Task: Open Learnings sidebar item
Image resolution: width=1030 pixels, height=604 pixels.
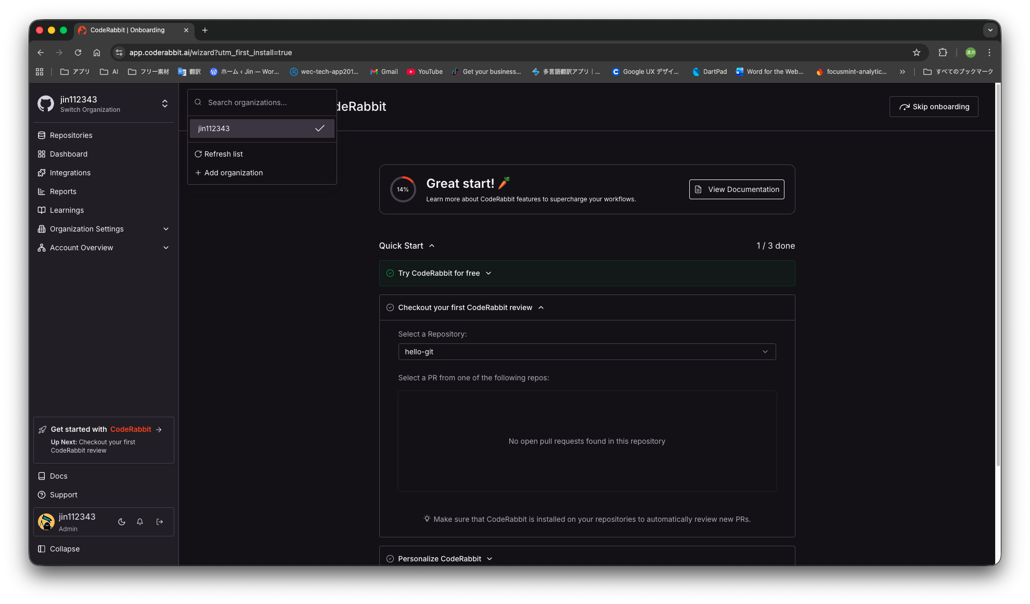Action: point(67,210)
